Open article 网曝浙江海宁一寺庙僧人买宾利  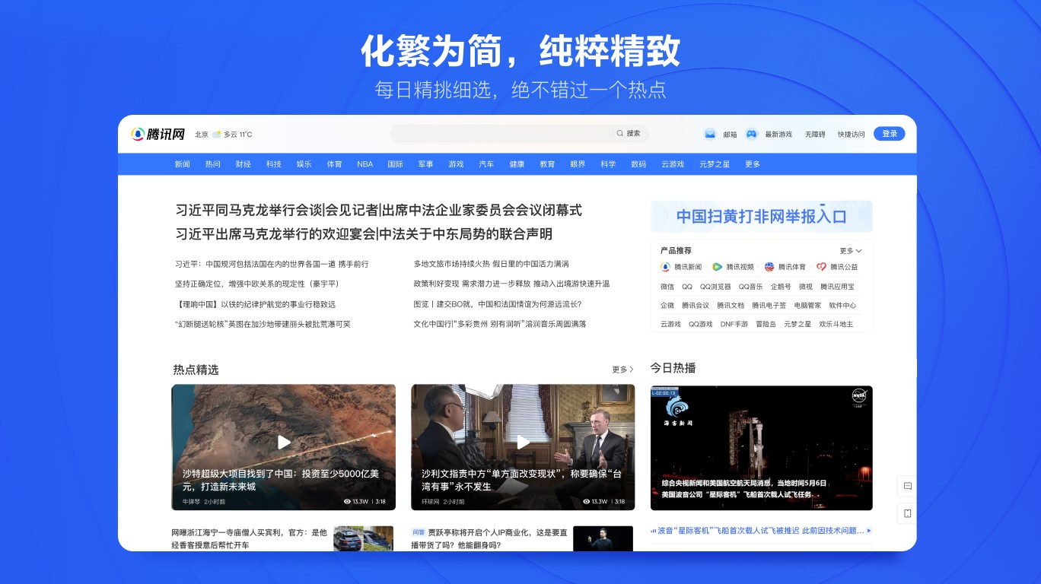249,539
